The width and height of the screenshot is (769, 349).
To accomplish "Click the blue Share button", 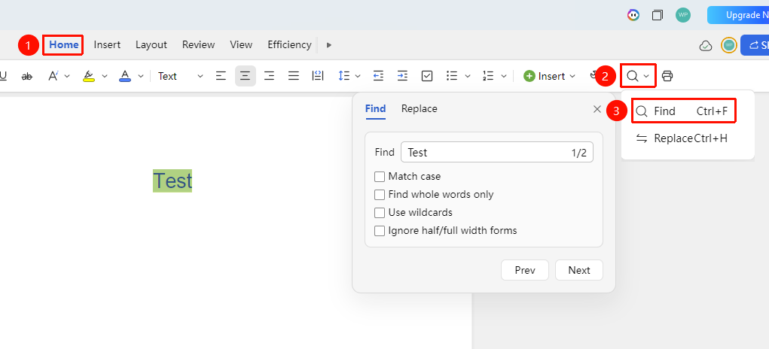I will (x=755, y=45).
